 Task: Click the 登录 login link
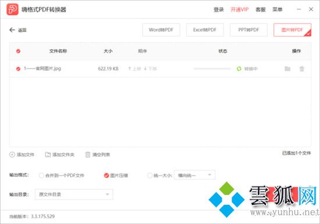219,9
